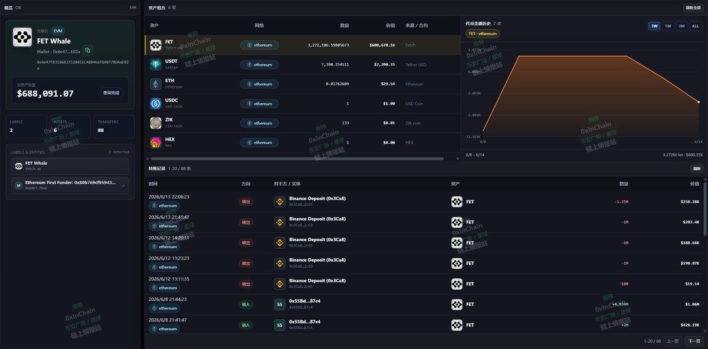The image size is (708, 349).
Task: Click the 价值 column header in assets table
Action: [390, 26]
